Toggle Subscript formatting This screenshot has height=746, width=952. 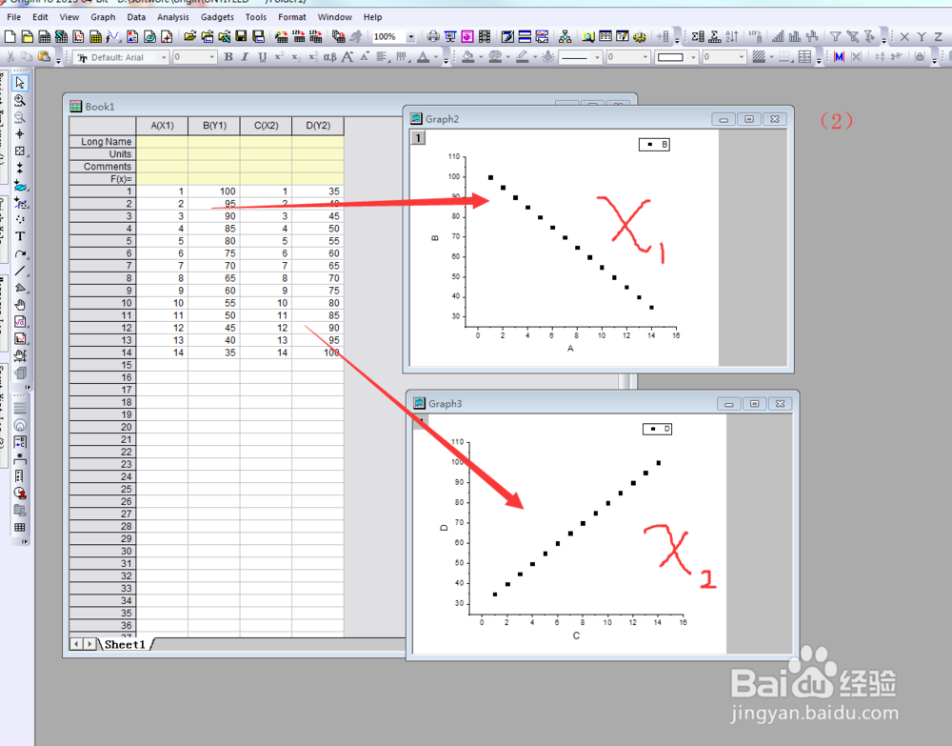tap(296, 57)
